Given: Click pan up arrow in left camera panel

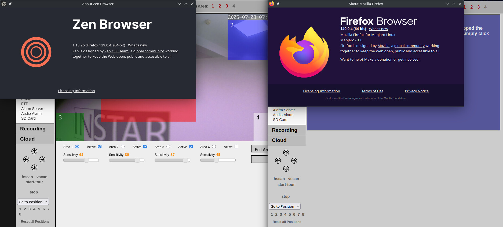Looking at the screenshot, I should pos(34,151).
